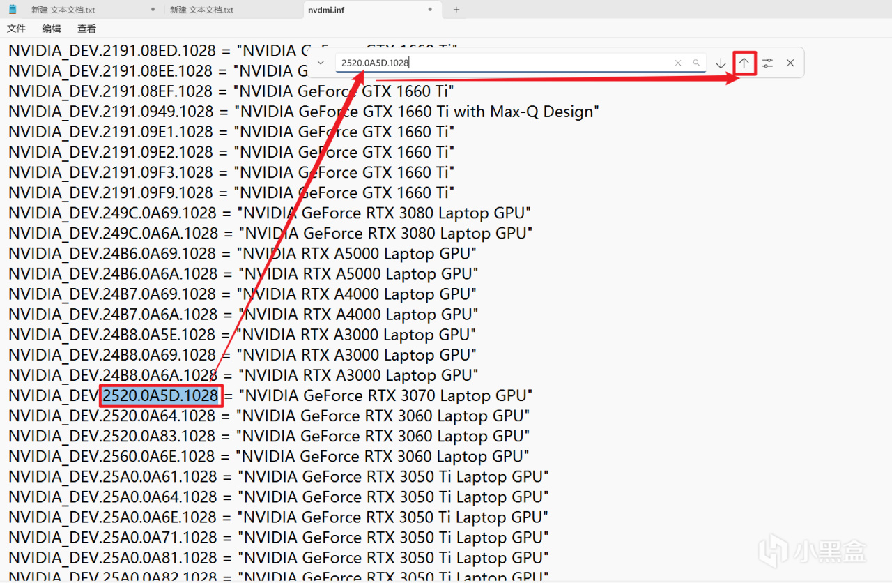The image size is (892, 583).
Task: Place cursor in the NVIDIA_DEV.2191.09E2.1028 line
Action: point(231,151)
